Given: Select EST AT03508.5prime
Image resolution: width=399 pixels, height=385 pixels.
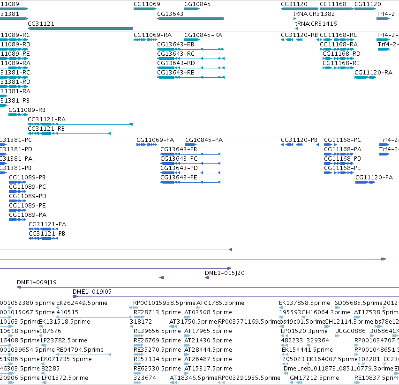Looking at the screenshot, I should pos(208,312).
